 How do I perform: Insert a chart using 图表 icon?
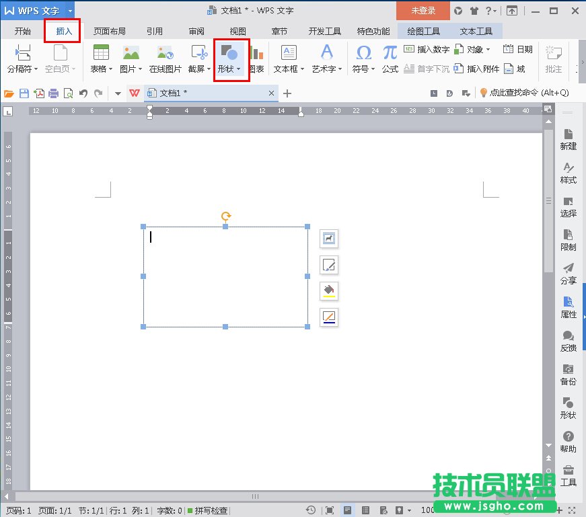point(256,54)
